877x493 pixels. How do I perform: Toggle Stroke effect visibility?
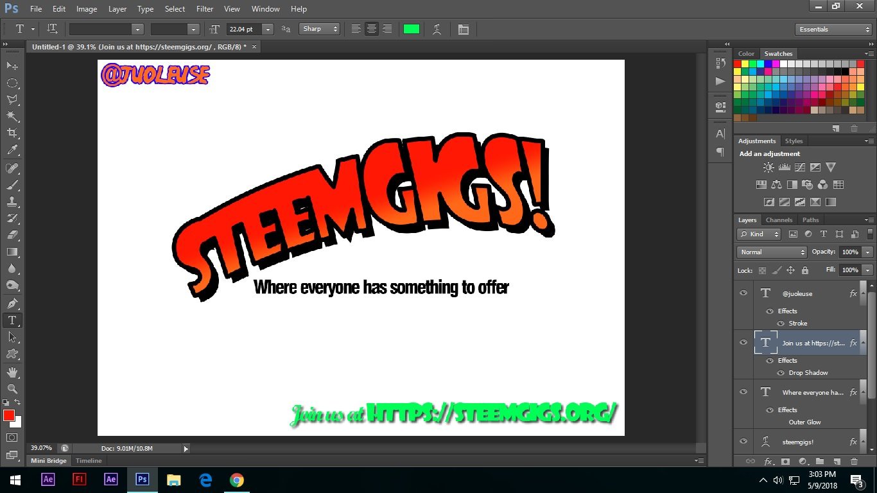tap(781, 323)
